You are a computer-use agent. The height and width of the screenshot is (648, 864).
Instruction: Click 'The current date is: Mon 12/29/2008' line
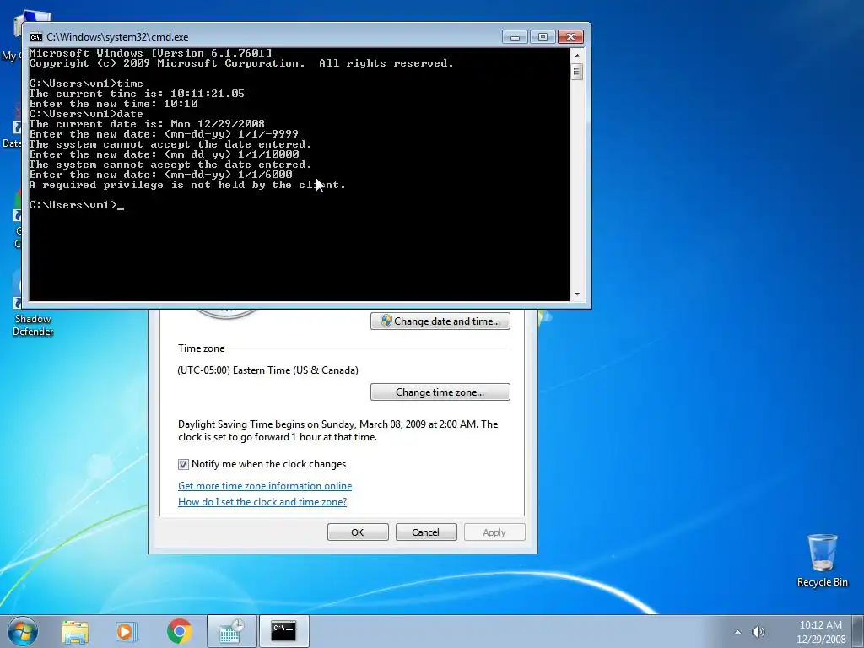(147, 124)
